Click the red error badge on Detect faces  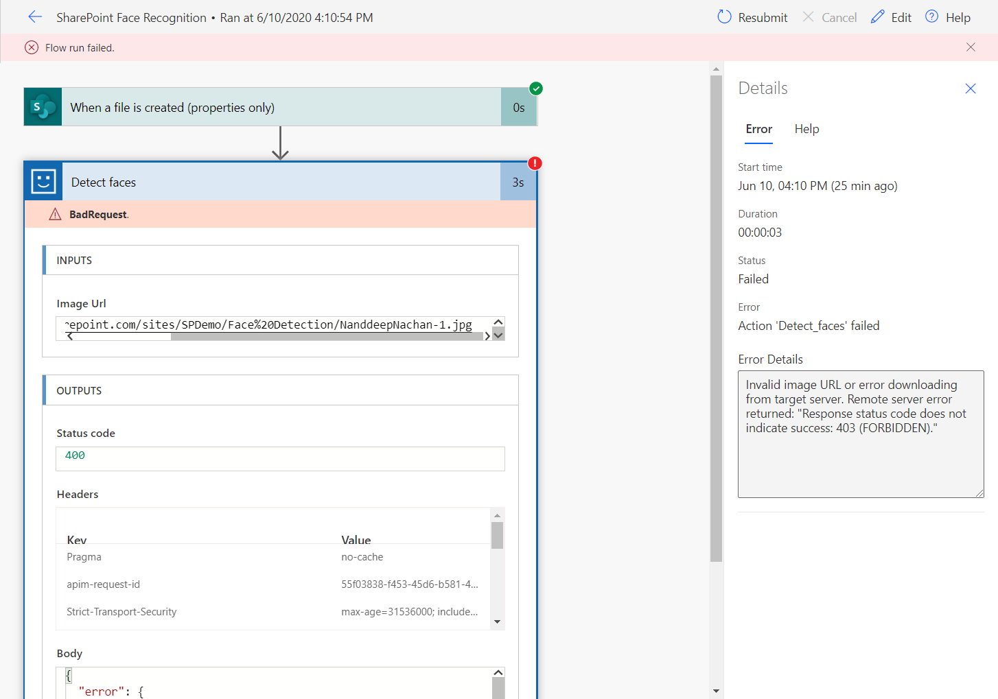coord(535,163)
